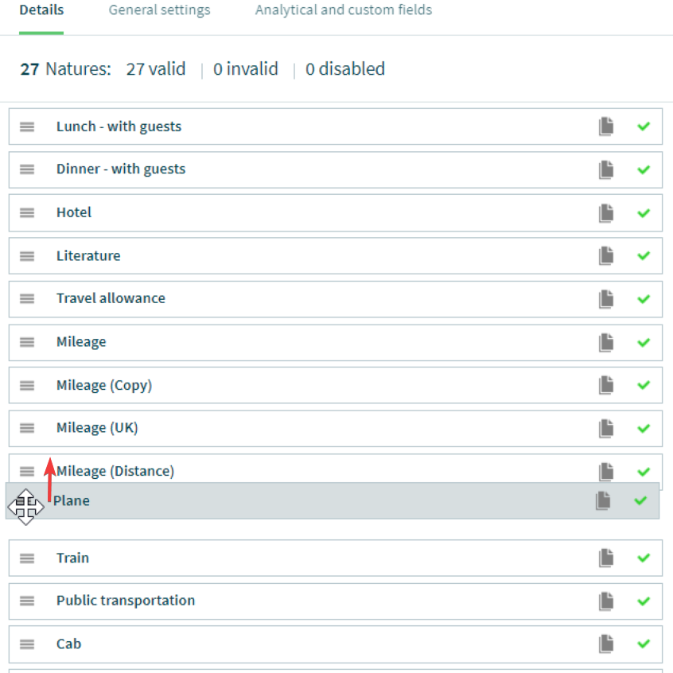Screen dimensions: 673x673
Task: Copy the Hotel nature using its duplicate icon
Action: 605,213
